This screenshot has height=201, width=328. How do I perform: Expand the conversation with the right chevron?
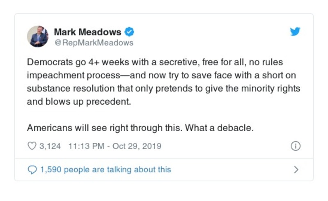point(296,169)
